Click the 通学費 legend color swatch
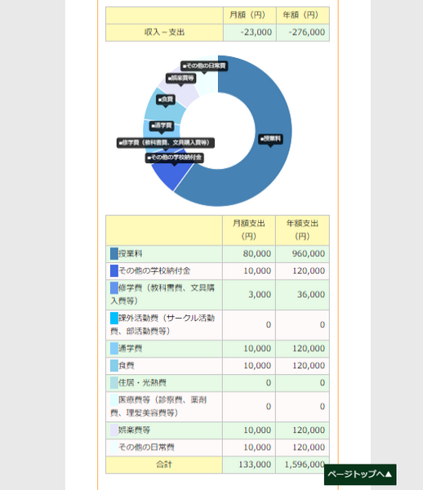 (114, 348)
